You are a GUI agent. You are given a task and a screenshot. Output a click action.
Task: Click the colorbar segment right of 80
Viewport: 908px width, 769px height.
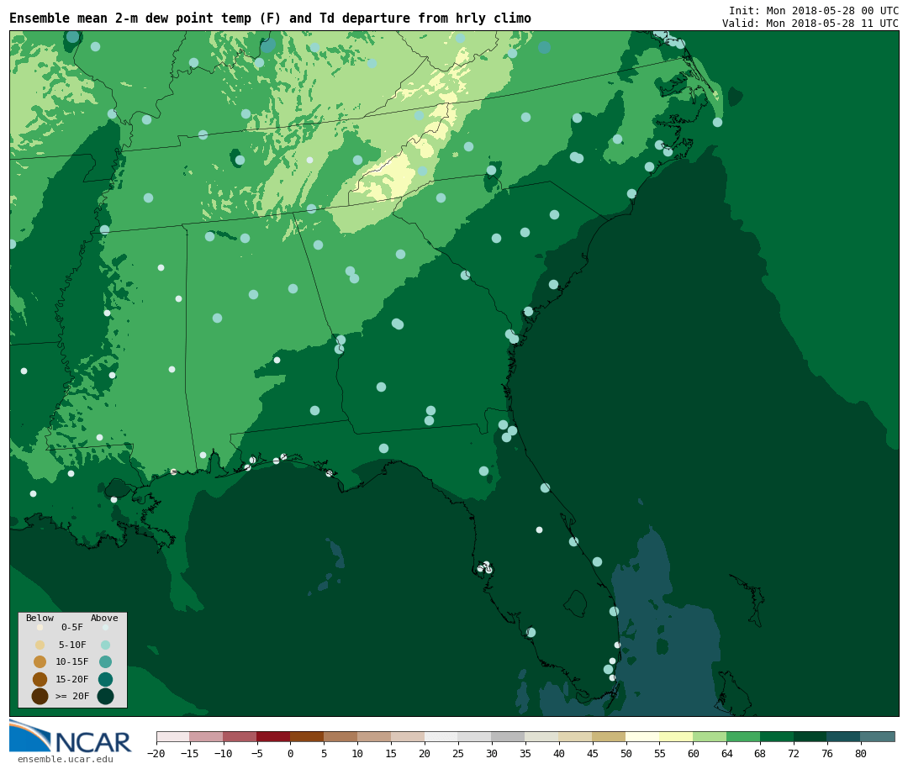click(878, 737)
